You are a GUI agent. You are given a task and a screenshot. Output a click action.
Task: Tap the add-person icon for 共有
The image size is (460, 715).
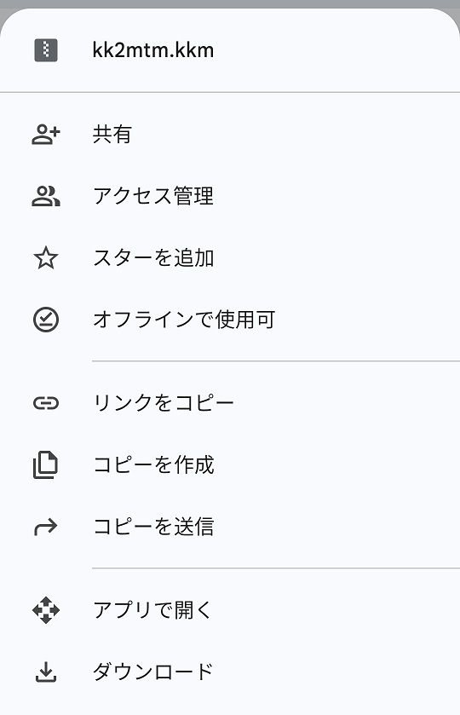pos(46,135)
